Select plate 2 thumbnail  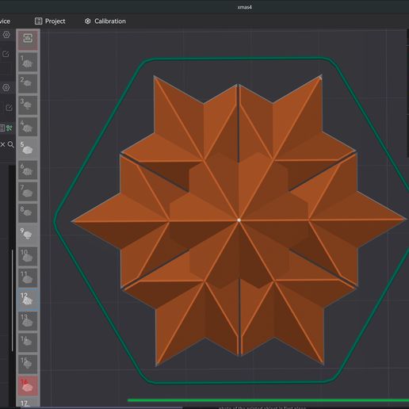28,84
